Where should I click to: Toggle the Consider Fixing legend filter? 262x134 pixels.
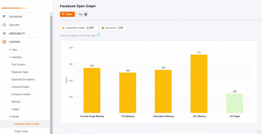[79, 28]
